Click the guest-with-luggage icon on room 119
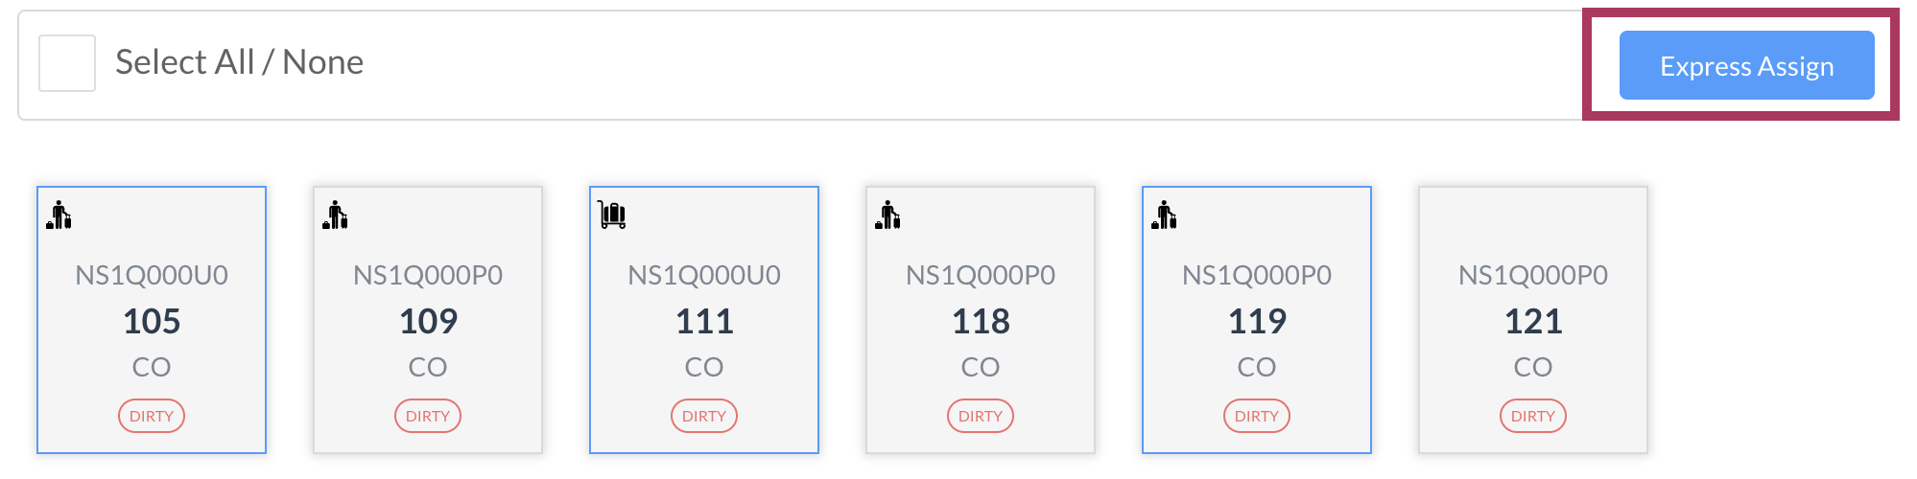 pyautogui.click(x=1165, y=216)
